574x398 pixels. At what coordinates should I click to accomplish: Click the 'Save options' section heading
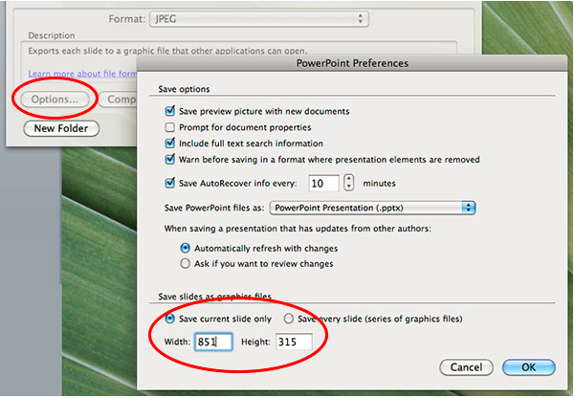[184, 89]
